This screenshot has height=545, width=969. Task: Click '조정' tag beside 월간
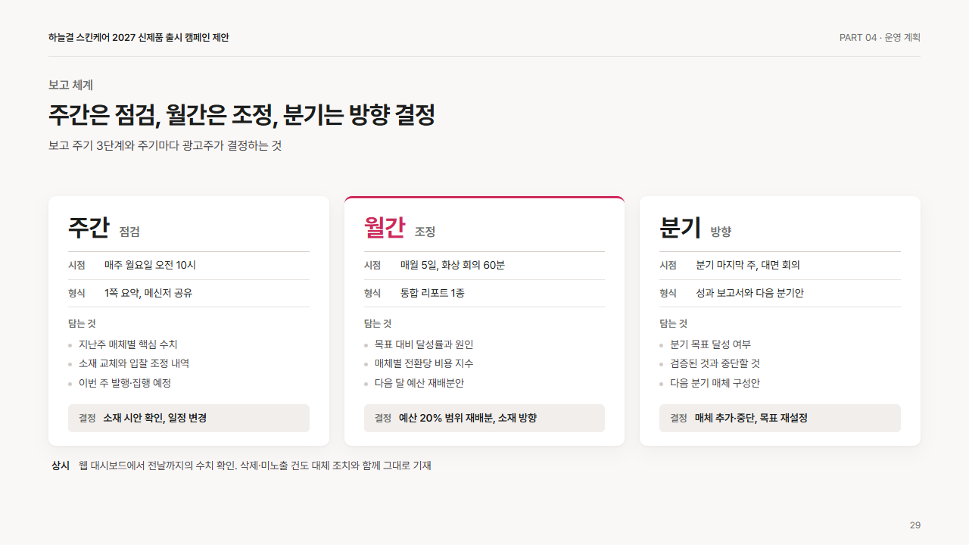[425, 232]
